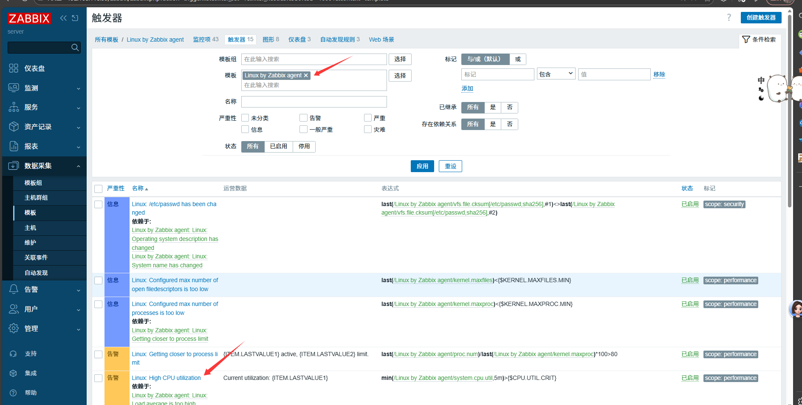This screenshot has width=802, height=405.
Task: Check the 未分类 severity checkbox
Action: pyautogui.click(x=245, y=118)
